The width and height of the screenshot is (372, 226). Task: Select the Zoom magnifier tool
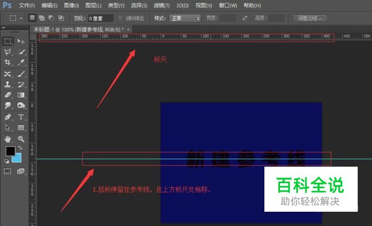[x=21, y=139]
